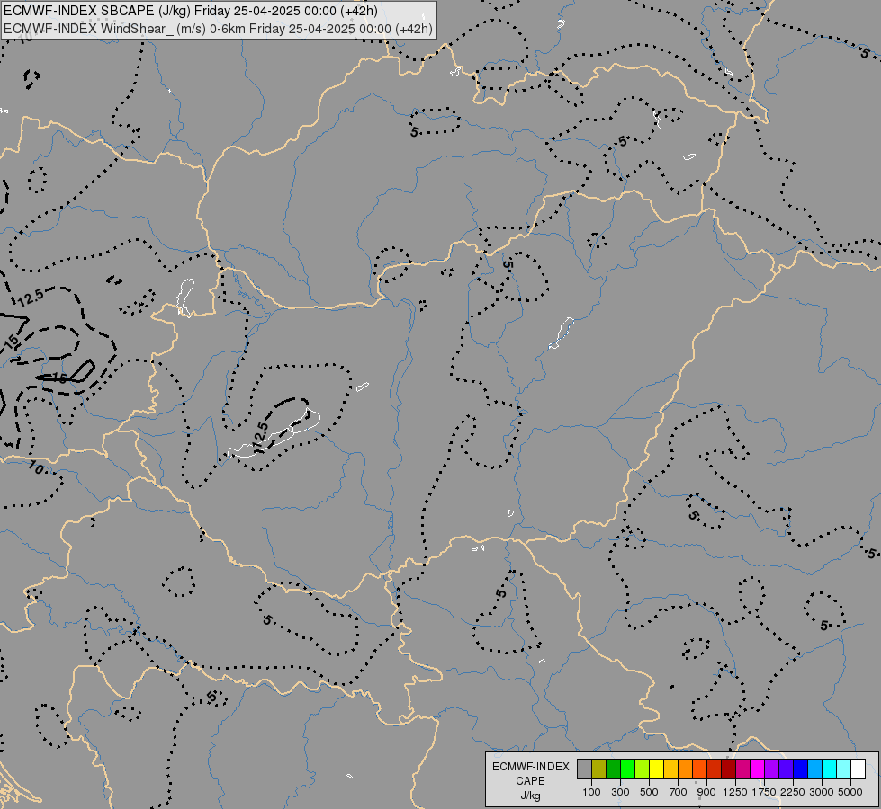
Task: Click the SBCAPE title line at top
Action: coord(191,11)
